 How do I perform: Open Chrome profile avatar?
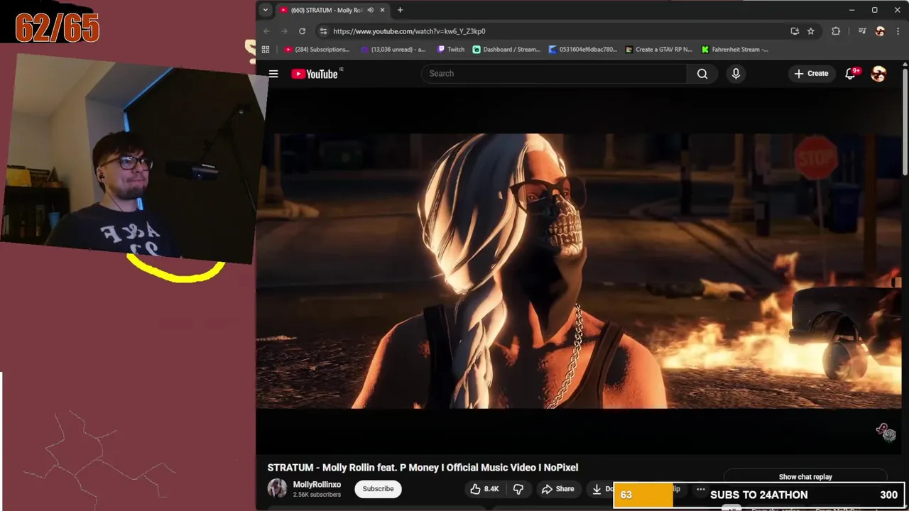[x=880, y=31]
